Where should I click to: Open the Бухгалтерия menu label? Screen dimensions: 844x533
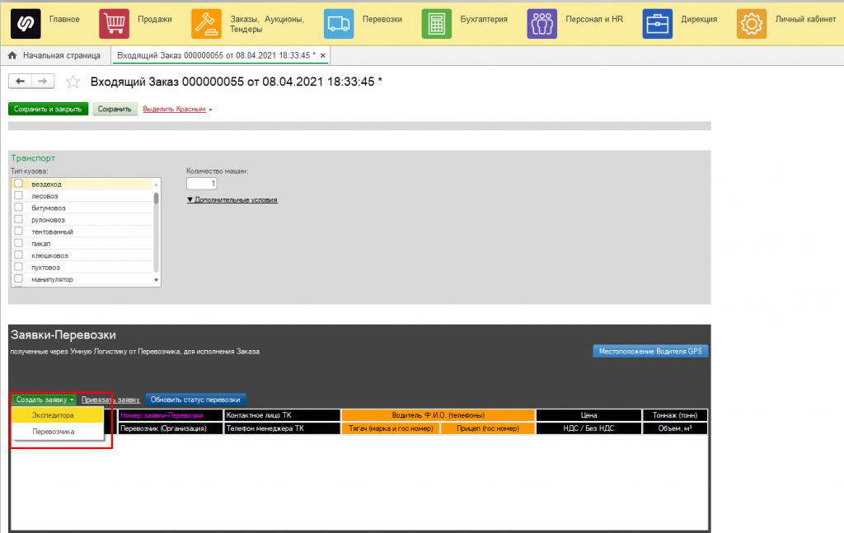point(484,20)
